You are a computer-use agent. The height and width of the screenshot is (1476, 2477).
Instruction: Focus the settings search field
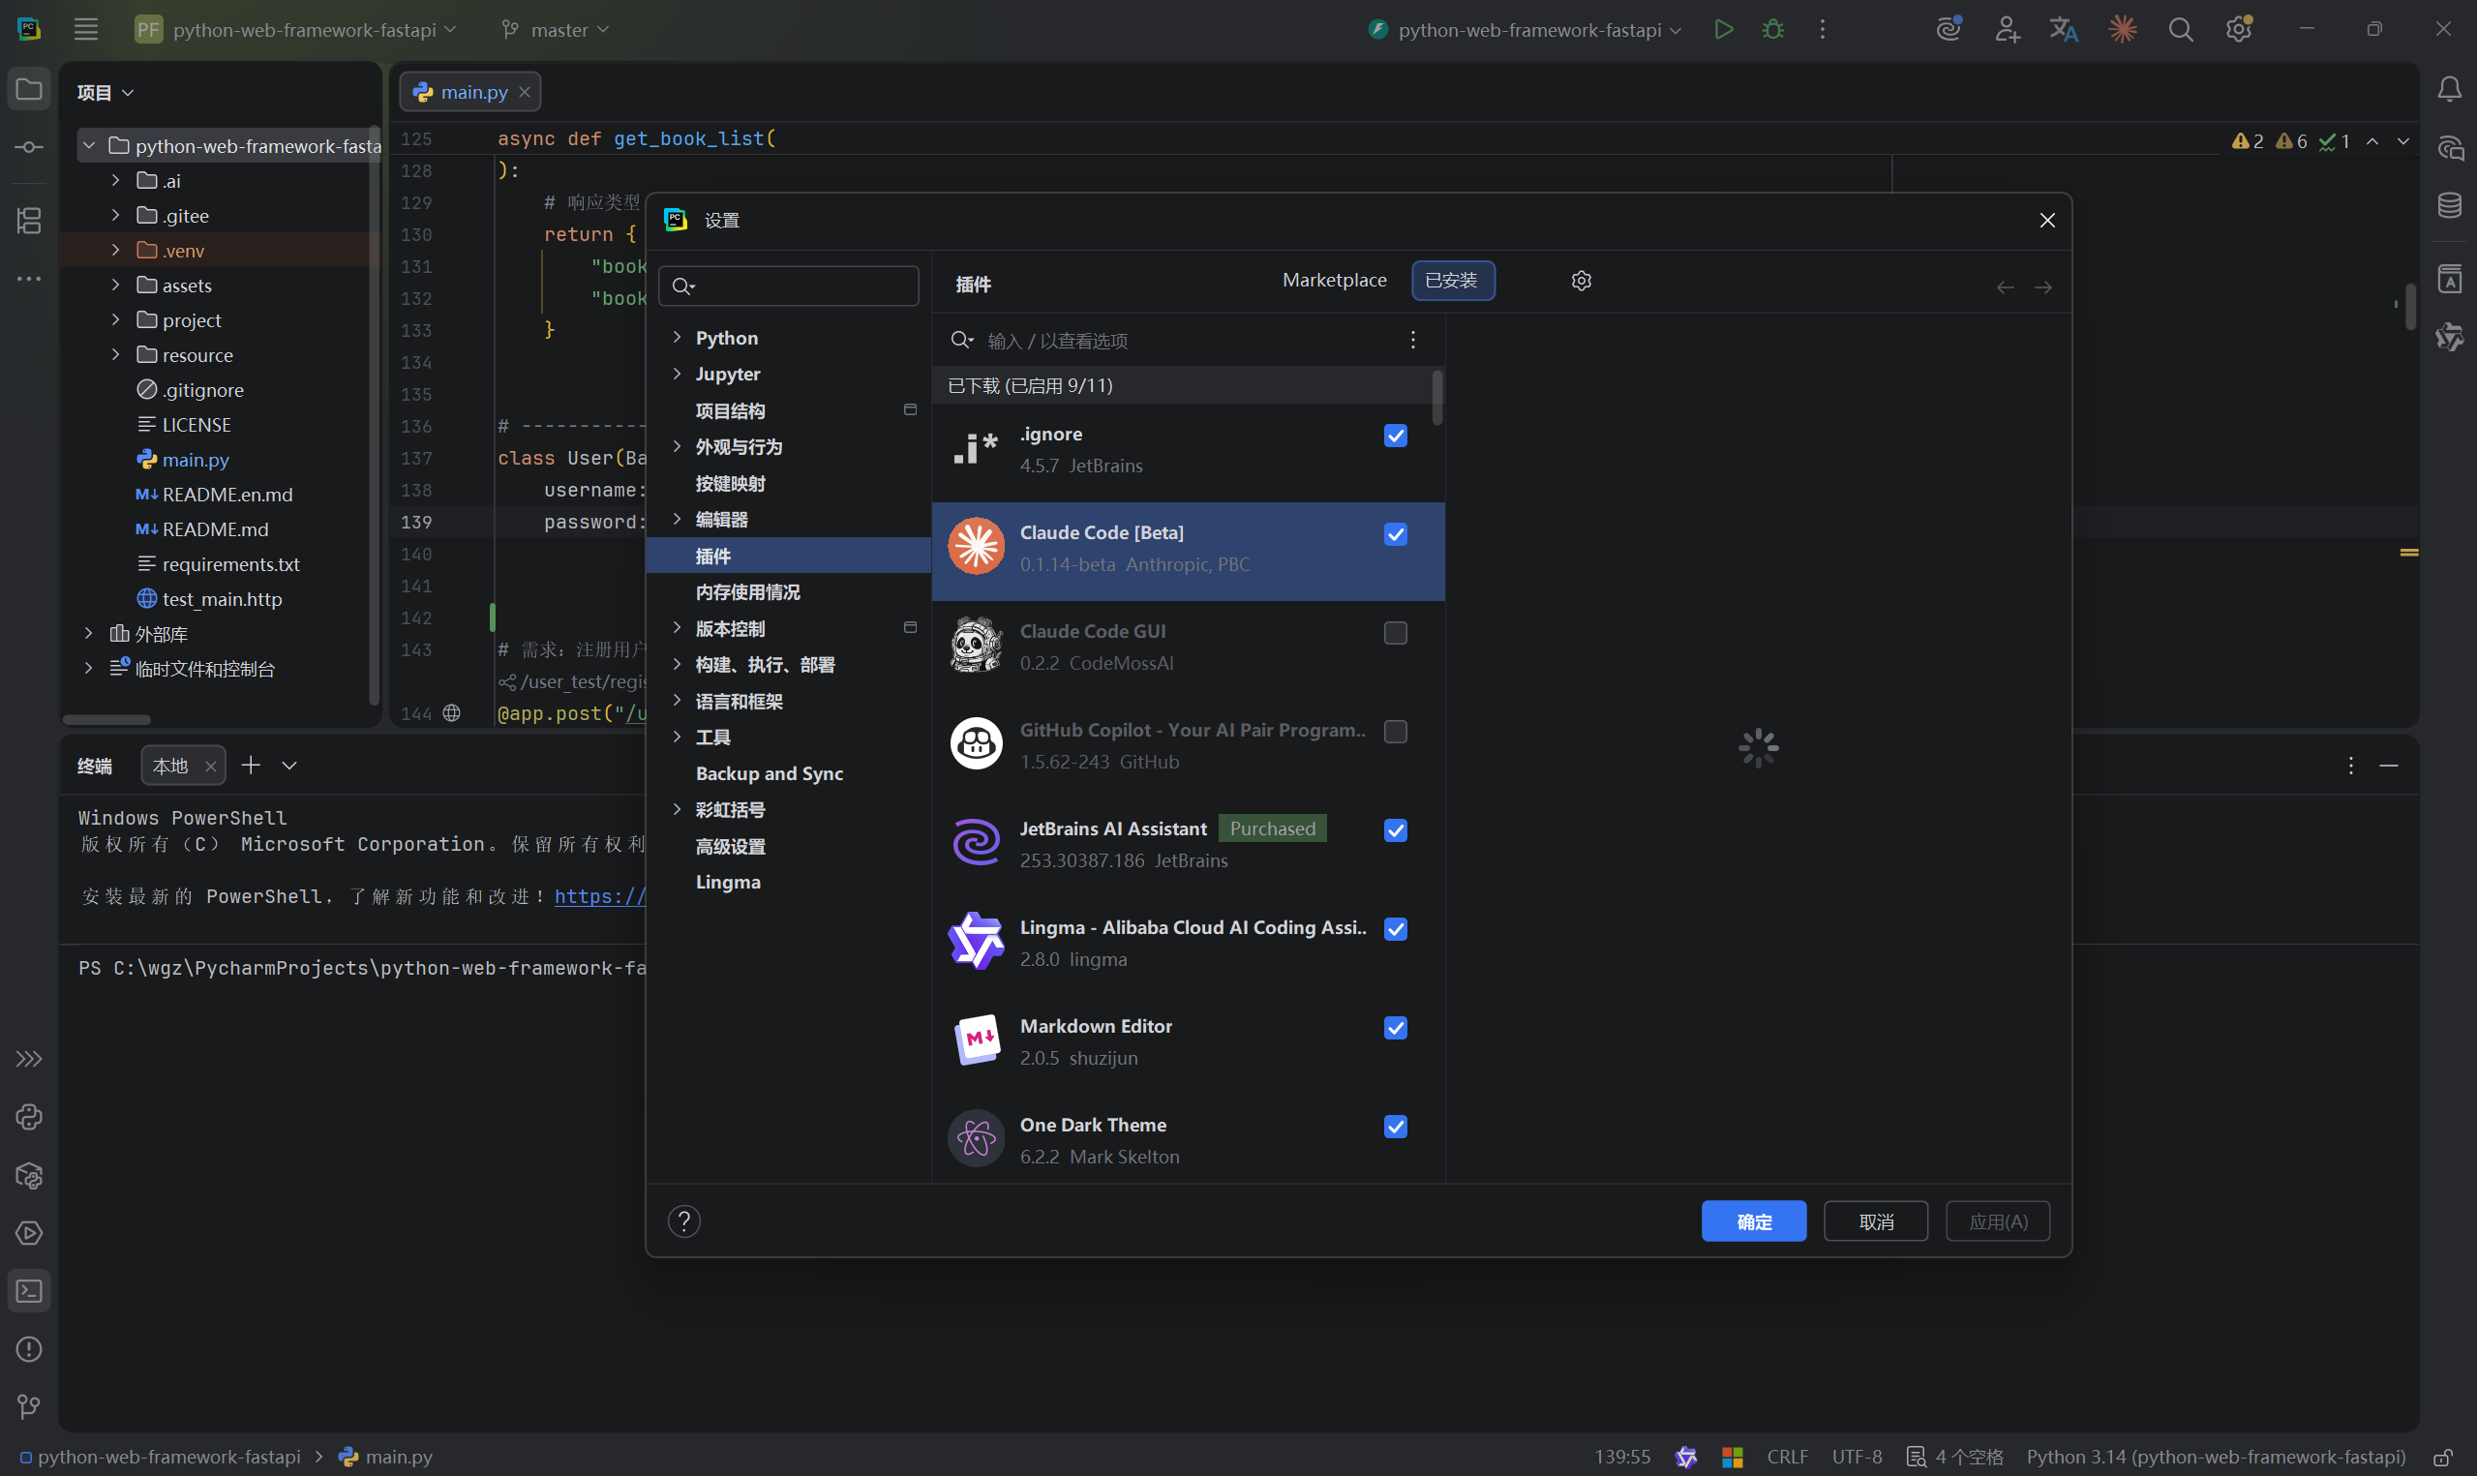[788, 286]
